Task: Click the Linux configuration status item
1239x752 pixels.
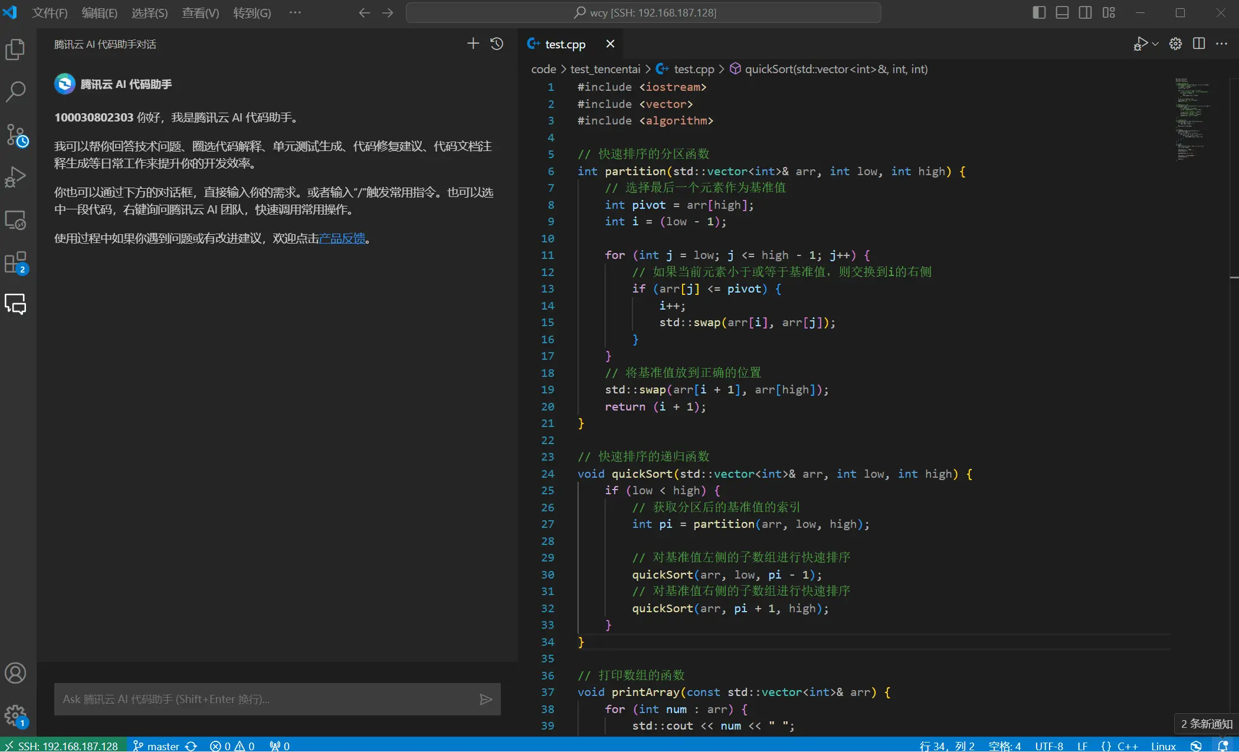Action: [1163, 746]
